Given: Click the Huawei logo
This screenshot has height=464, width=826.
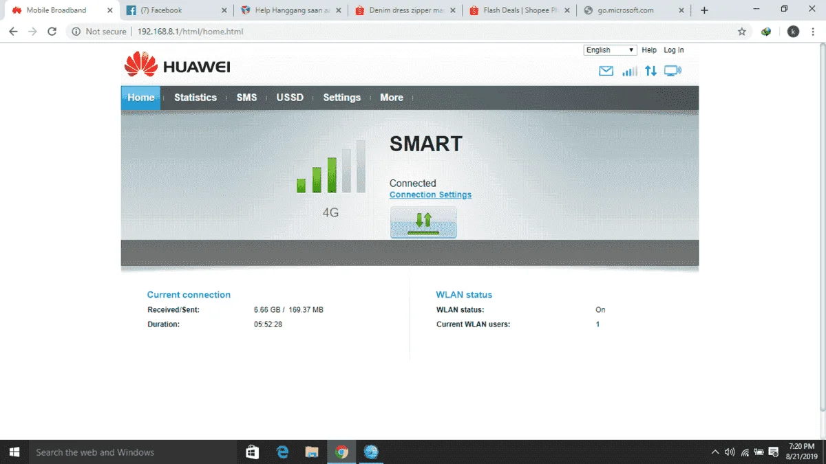Looking at the screenshot, I should click(x=177, y=65).
